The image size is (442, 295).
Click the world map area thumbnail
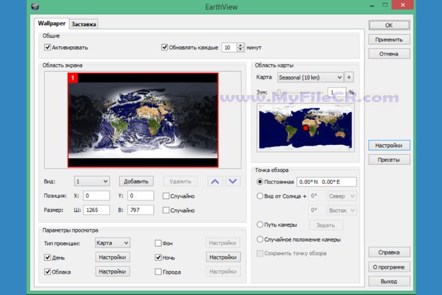click(x=306, y=128)
